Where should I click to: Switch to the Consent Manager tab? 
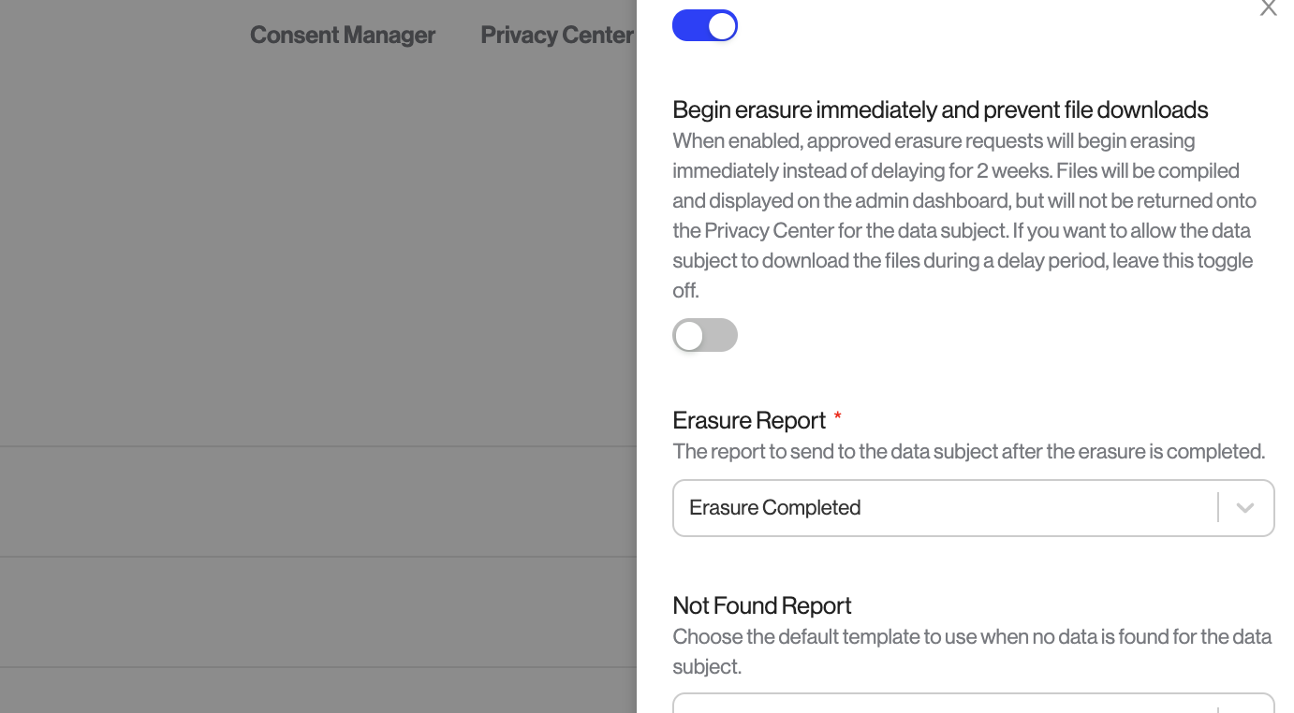343,36
